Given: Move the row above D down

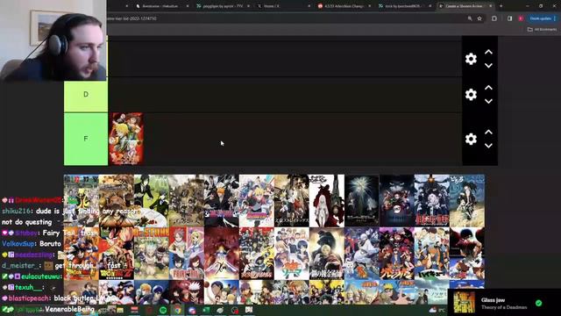Looking at the screenshot, I should coord(488,66).
